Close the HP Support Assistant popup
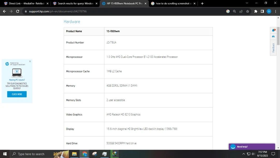The image size is (280, 158). [x=30, y=61]
